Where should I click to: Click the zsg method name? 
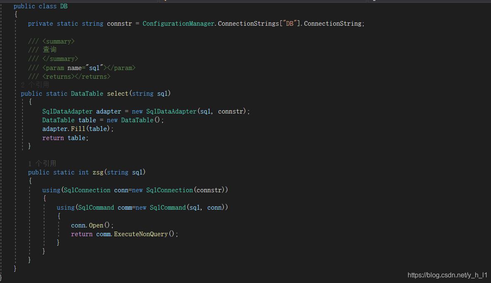(x=98, y=172)
